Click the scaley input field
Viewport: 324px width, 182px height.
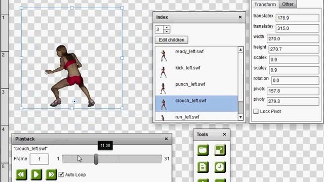(x=294, y=70)
